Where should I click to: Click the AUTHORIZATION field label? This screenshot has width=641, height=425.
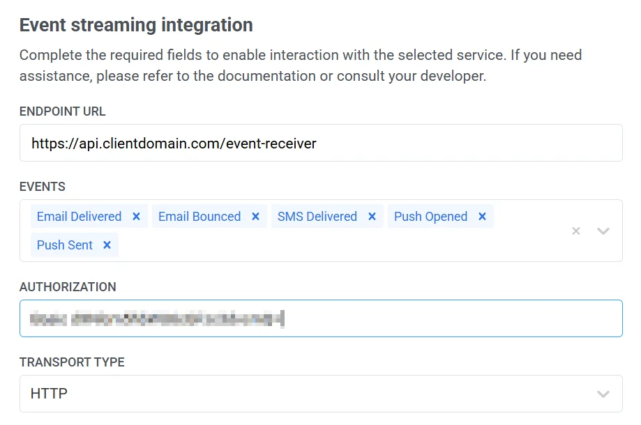coord(68,287)
